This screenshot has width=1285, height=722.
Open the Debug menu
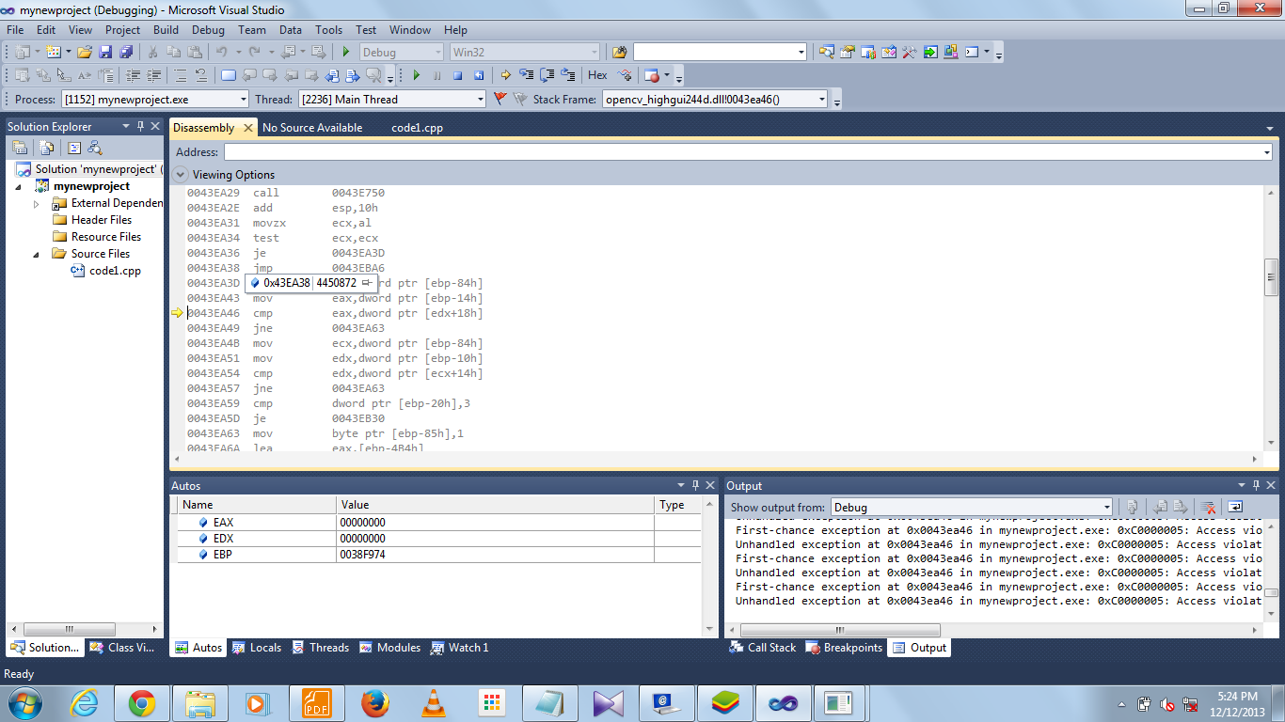coord(208,30)
